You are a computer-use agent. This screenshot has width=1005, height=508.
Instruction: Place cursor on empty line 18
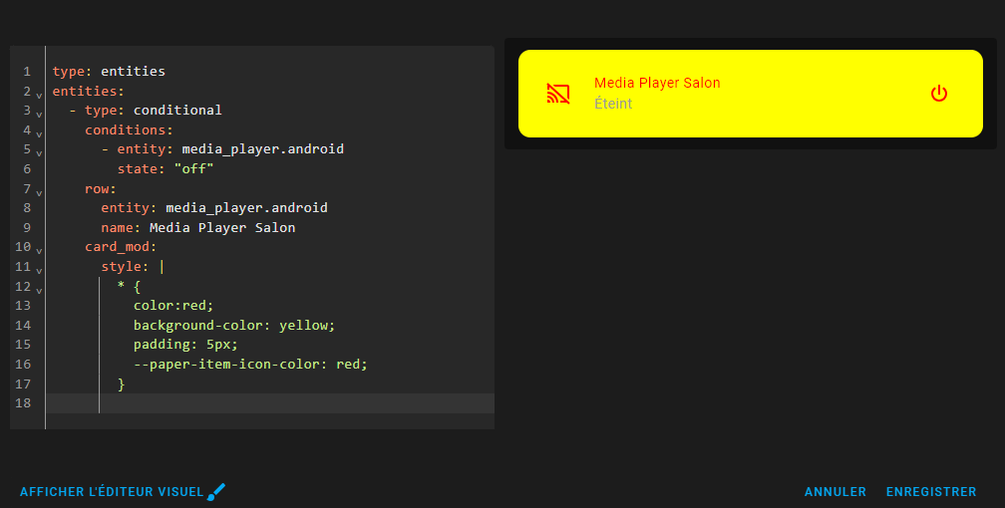[x=269, y=403]
